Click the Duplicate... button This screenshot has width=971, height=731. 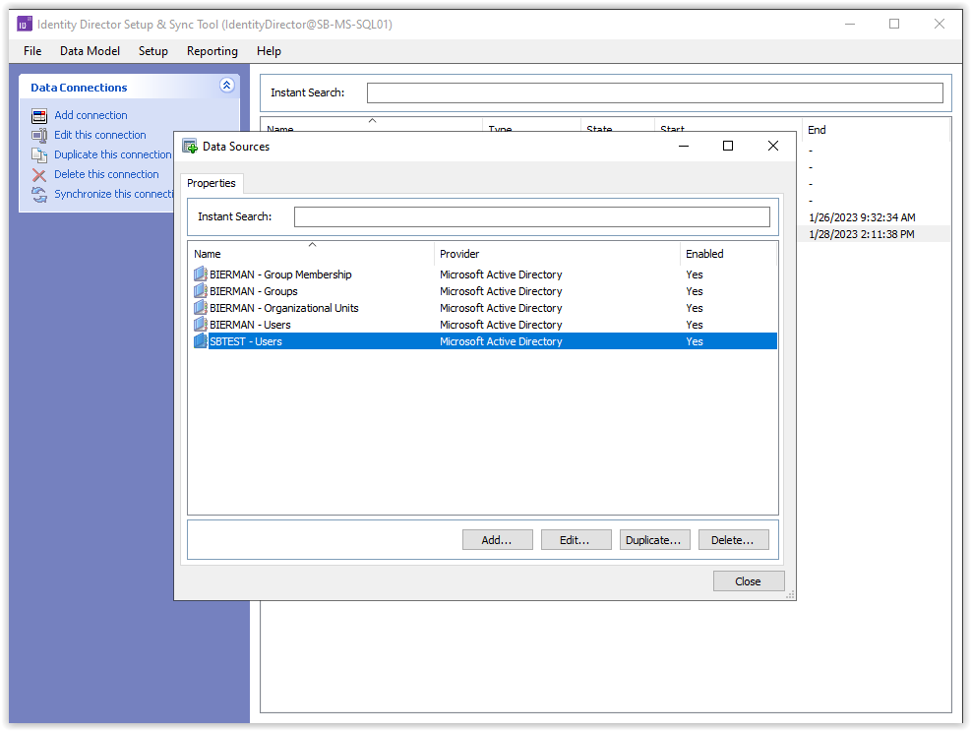click(654, 539)
